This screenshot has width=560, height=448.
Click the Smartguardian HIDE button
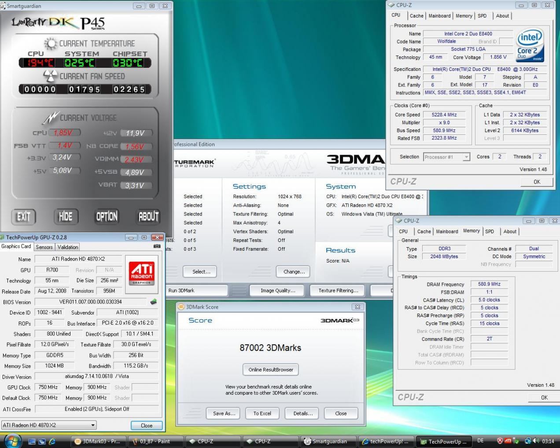[x=65, y=216]
